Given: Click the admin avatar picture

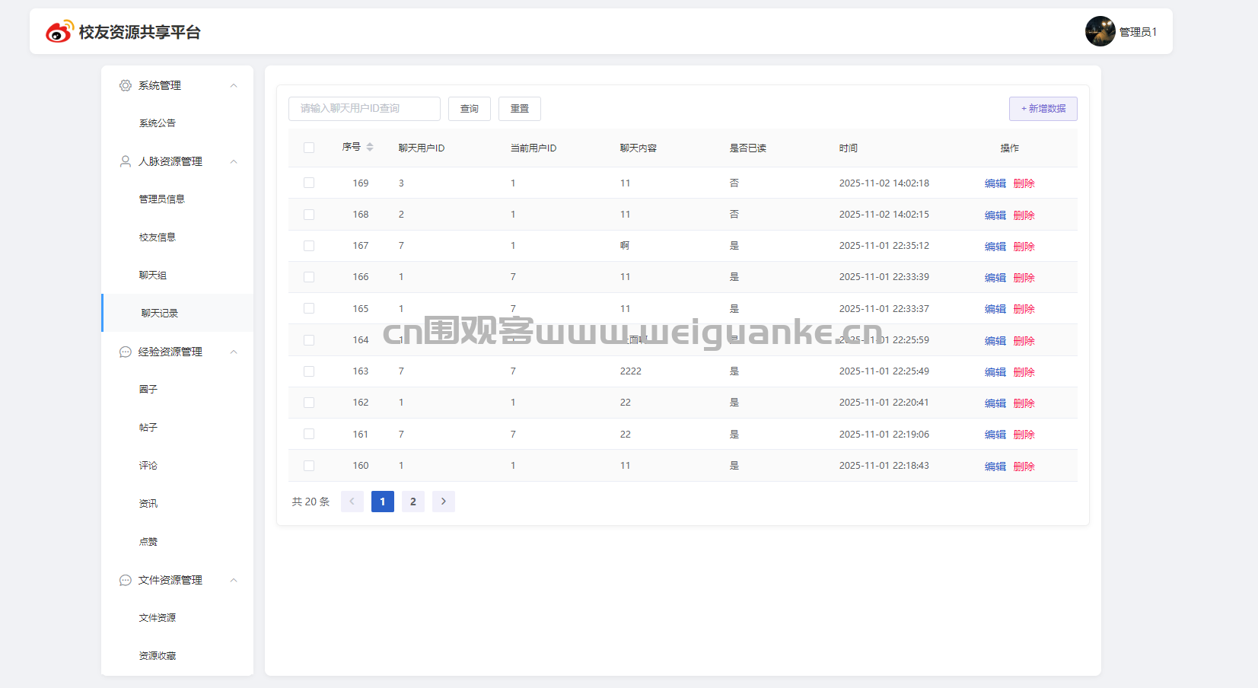Looking at the screenshot, I should (1100, 31).
